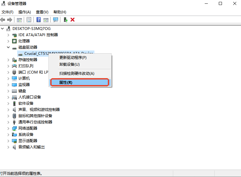Expand the 显示适配器 category
Image resolution: width=241 pixels, height=177 pixels.
click(8, 141)
